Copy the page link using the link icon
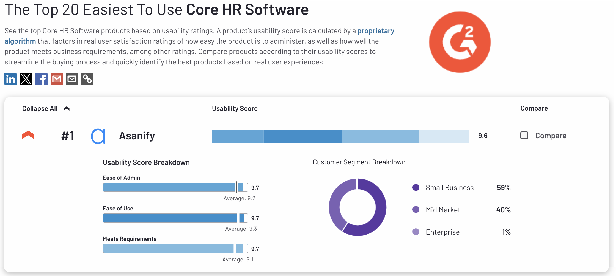The width and height of the screenshot is (616, 276). click(x=87, y=79)
